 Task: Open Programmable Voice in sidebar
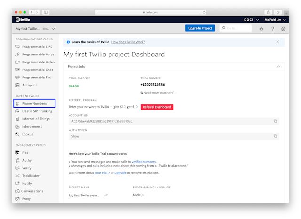pyautogui.click(x=38, y=55)
